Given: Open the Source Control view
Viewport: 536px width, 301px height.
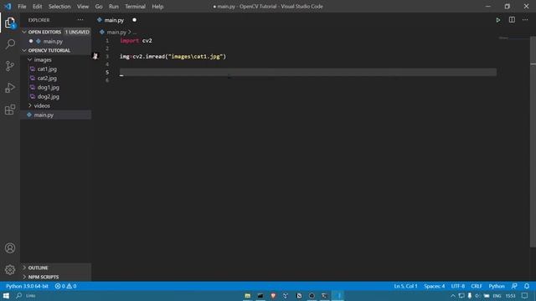Looking at the screenshot, I should pyautogui.click(x=10, y=66).
